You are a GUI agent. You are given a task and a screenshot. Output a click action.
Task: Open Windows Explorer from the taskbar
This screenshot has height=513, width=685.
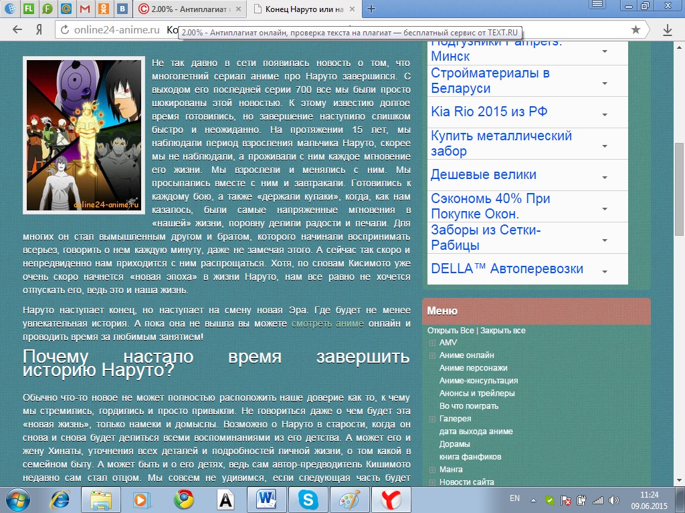(x=102, y=500)
